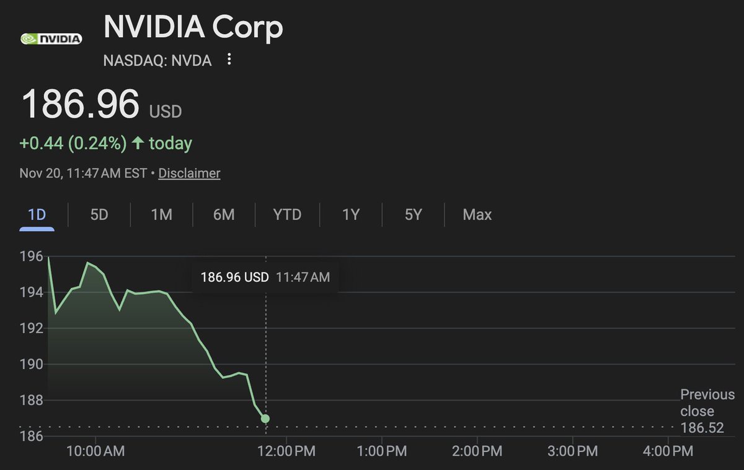This screenshot has height=470, width=744.
Task: Show the 6M price chart
Action: coord(224,215)
